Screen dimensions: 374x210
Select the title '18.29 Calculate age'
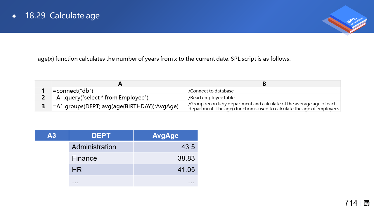[62, 16]
